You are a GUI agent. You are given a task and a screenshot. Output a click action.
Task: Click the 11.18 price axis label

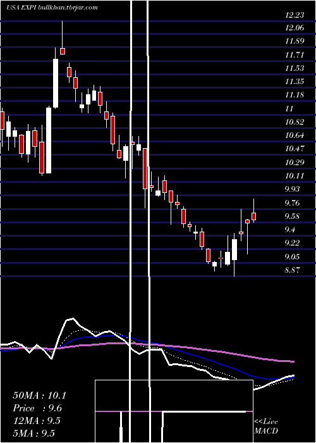pos(295,95)
